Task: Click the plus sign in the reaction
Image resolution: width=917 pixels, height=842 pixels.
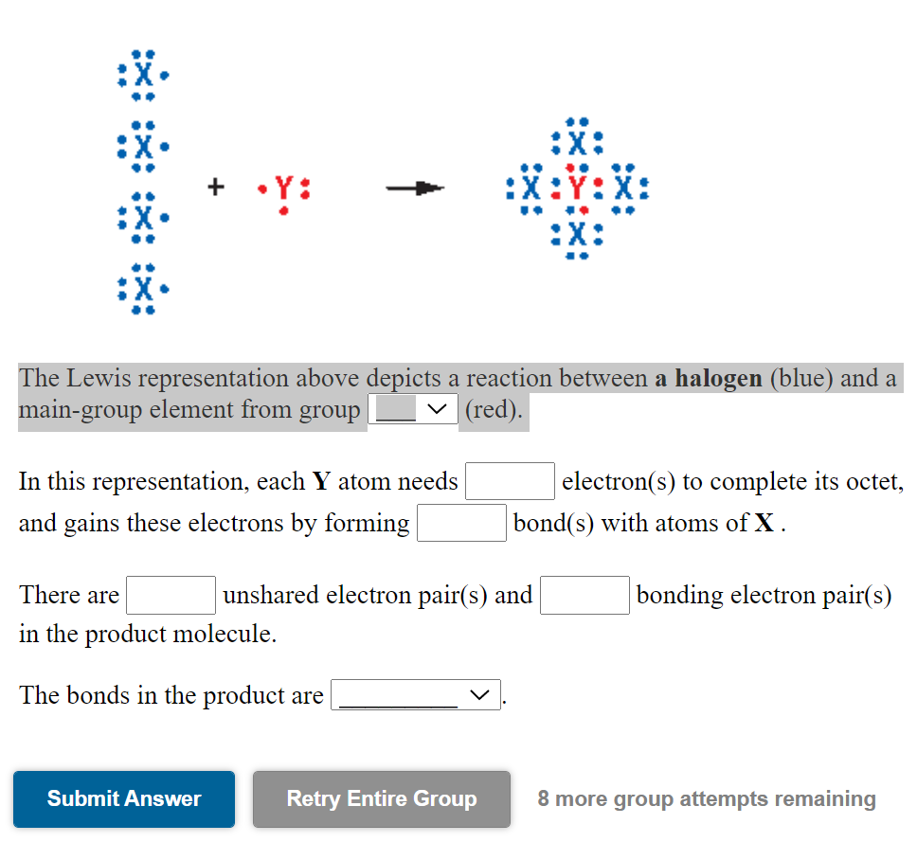Action: pyautogui.click(x=216, y=187)
